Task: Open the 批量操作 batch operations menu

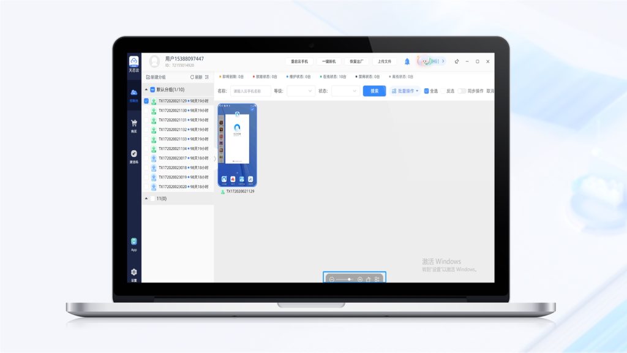Action: pyautogui.click(x=405, y=91)
